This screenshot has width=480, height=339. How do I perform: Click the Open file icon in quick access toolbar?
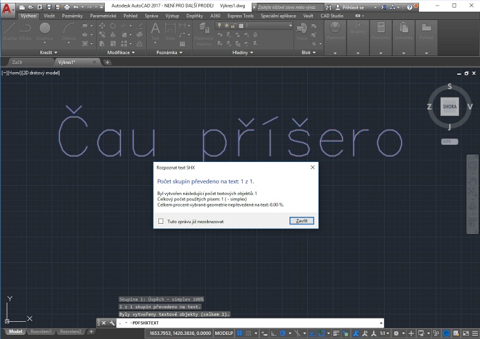(x=31, y=7)
